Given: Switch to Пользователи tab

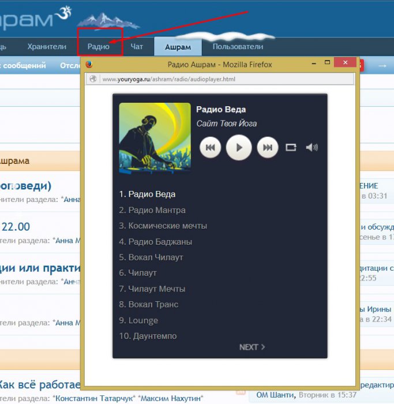Looking at the screenshot, I should pos(238,47).
